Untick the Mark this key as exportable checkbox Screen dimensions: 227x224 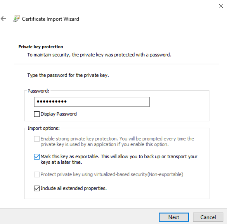click(x=37, y=157)
